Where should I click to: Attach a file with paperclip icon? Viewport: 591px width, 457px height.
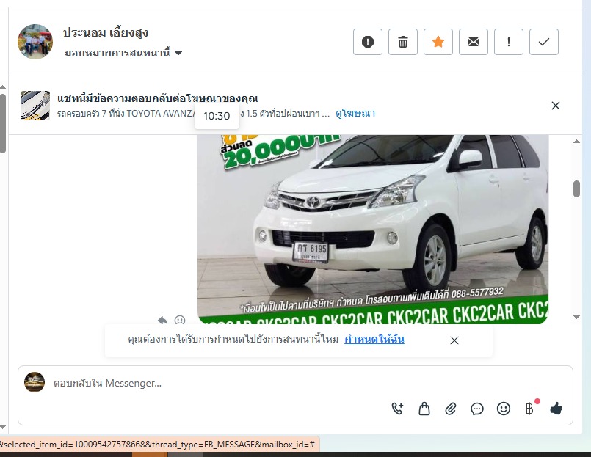click(x=451, y=409)
